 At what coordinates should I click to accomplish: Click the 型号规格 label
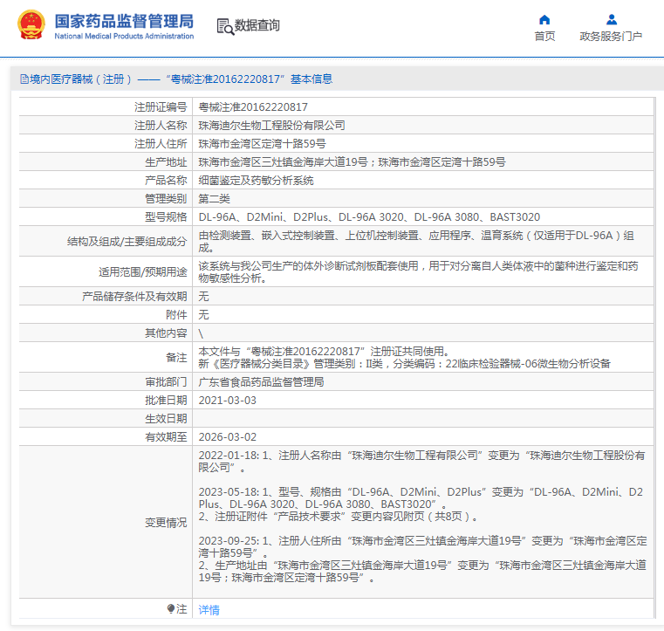pyautogui.click(x=166, y=216)
